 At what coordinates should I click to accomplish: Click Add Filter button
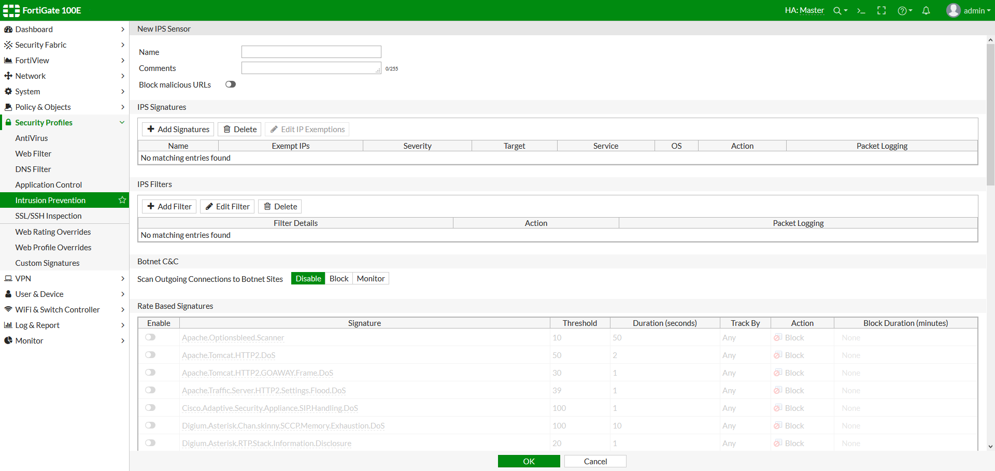pos(169,206)
